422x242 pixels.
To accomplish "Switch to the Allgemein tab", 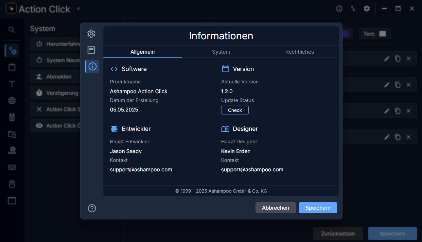I will point(143,52).
